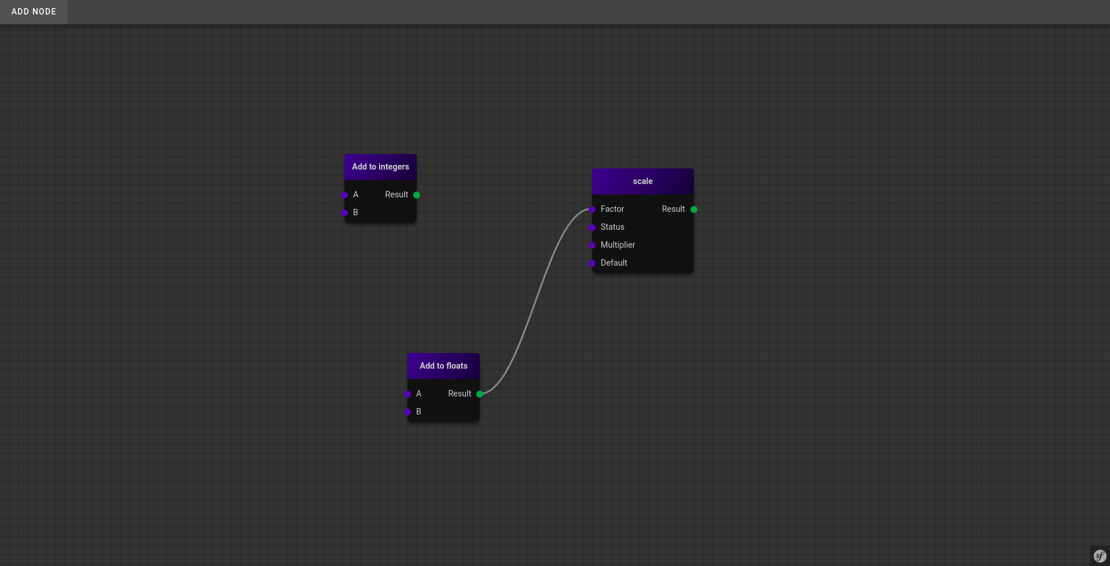The image size is (1110, 566).
Task: Select the wire connecting floats Result to Factor
Action: pos(536,301)
